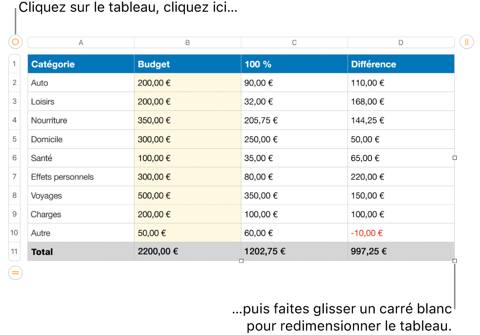Click the bottom-right table resize handle
This screenshot has height=335, width=480.
(455, 261)
